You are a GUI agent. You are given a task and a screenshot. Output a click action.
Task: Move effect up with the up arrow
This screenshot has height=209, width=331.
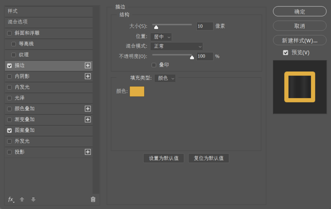click(x=22, y=200)
